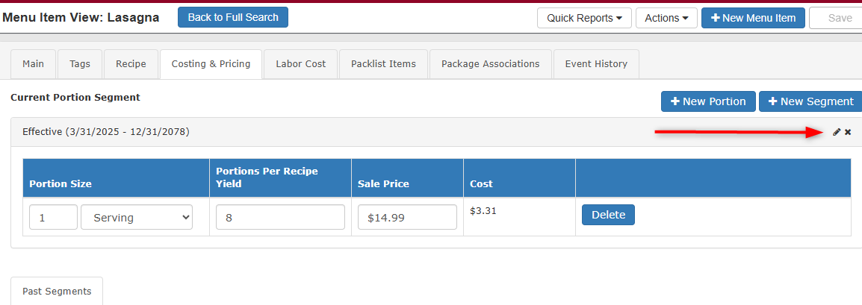Open the Labor Cost tab

coord(301,64)
